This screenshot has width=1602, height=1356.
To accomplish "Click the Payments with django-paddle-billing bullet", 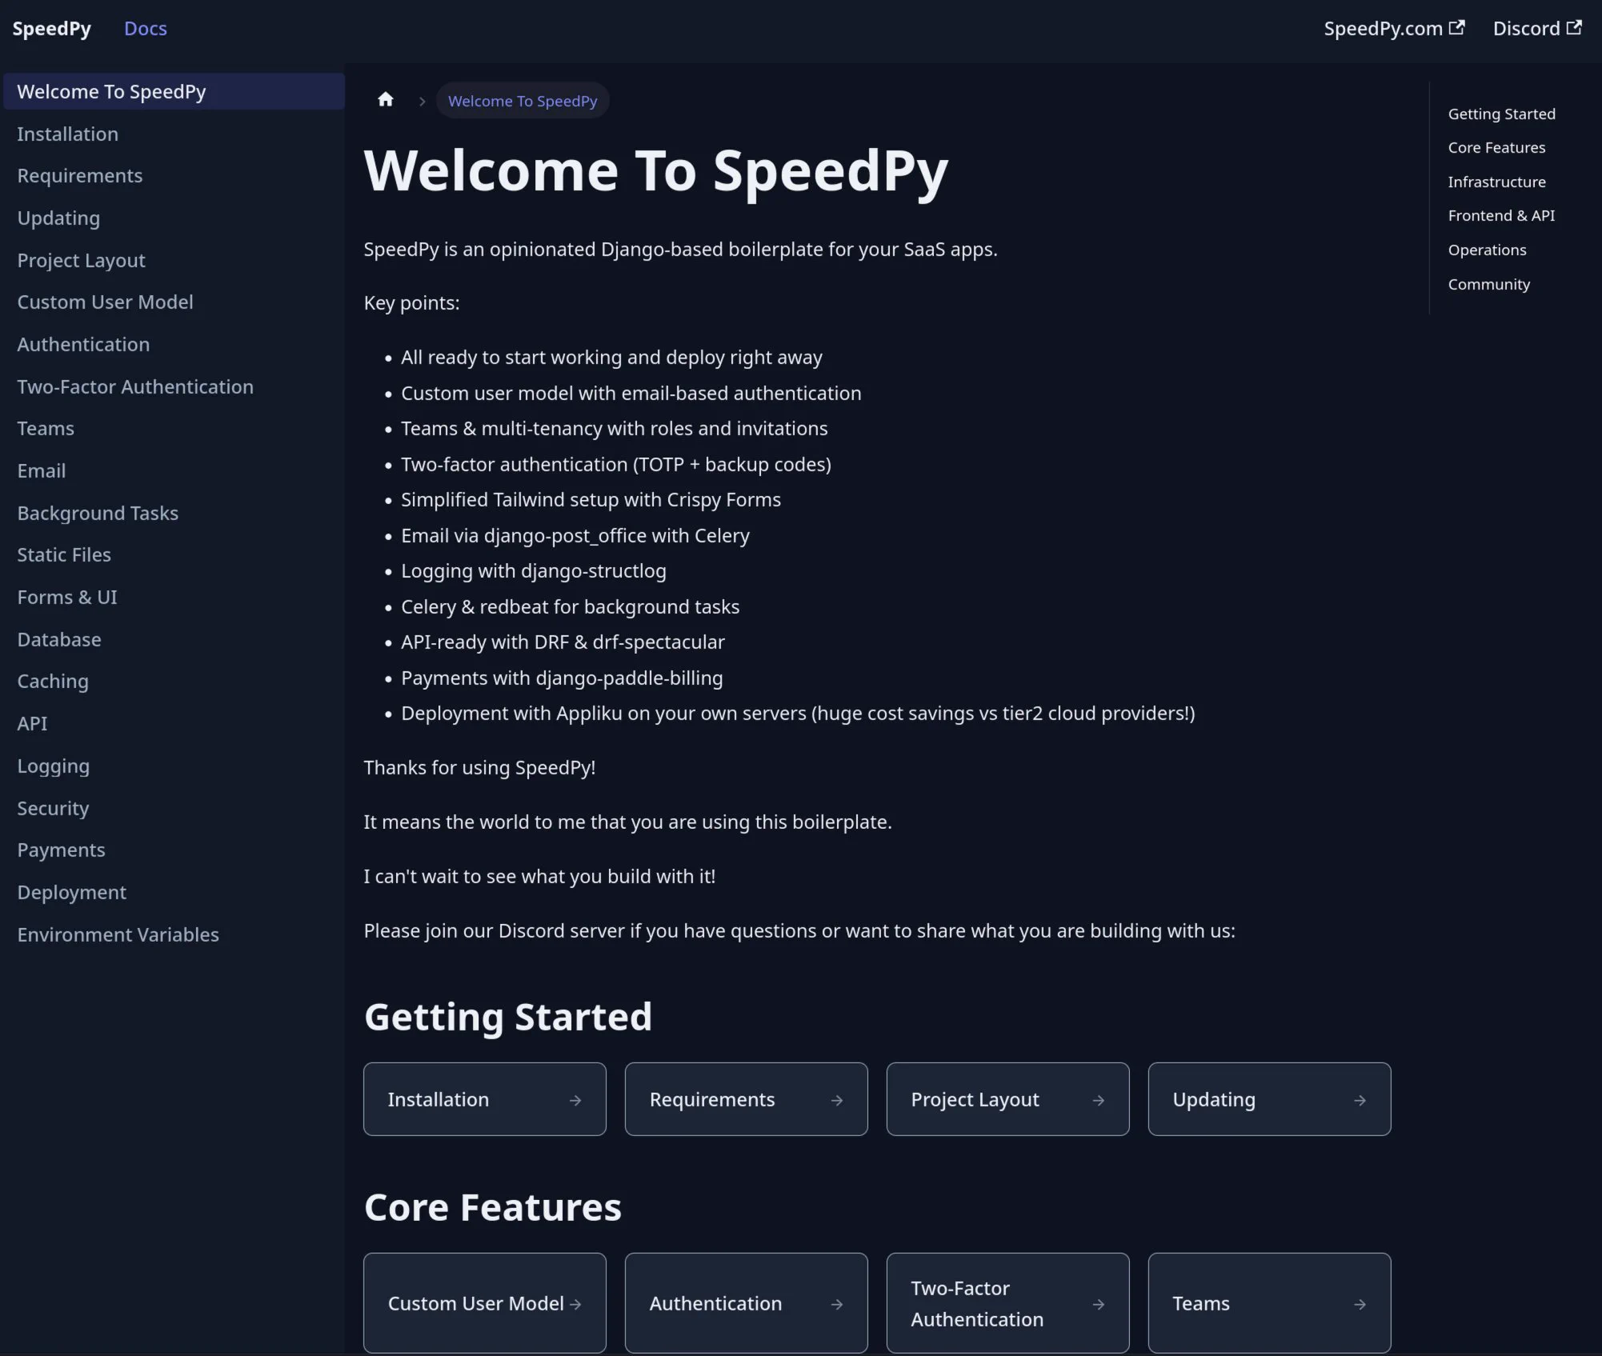I will pyautogui.click(x=562, y=678).
